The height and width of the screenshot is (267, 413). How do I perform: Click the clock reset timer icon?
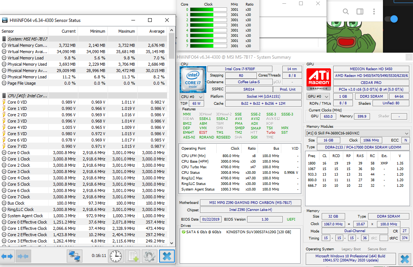(x=116, y=256)
